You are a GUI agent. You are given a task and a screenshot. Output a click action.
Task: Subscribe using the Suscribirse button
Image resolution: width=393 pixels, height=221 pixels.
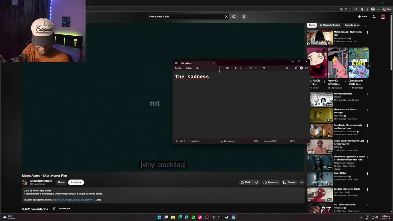pos(76,182)
